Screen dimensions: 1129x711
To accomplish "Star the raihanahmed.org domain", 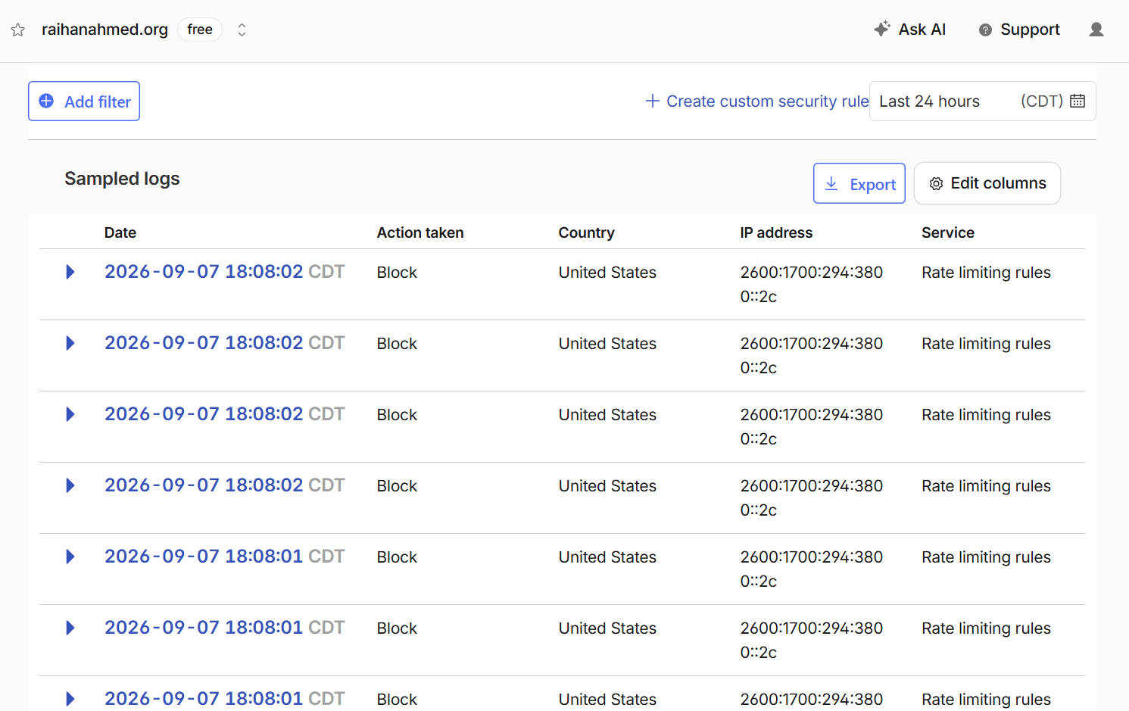I will tap(18, 30).
